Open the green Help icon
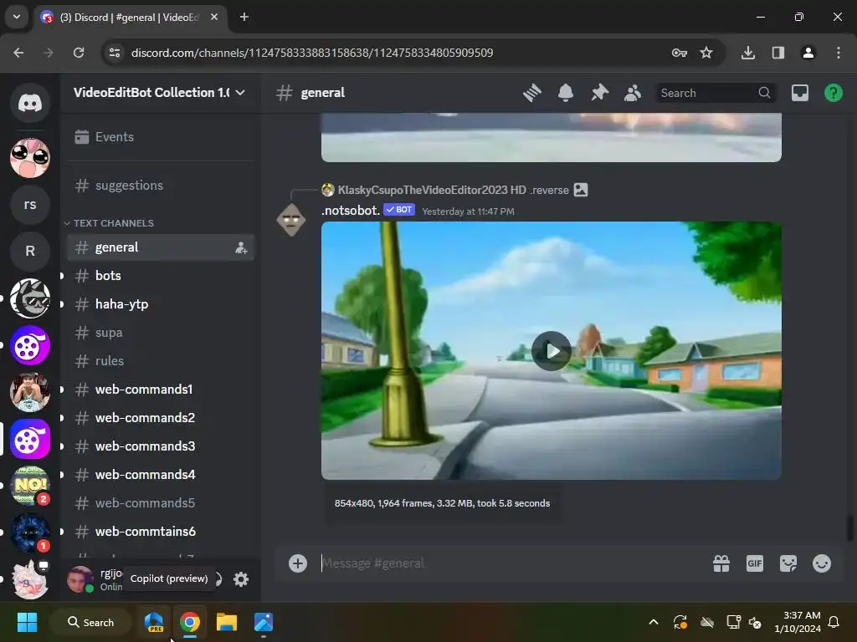 point(834,93)
